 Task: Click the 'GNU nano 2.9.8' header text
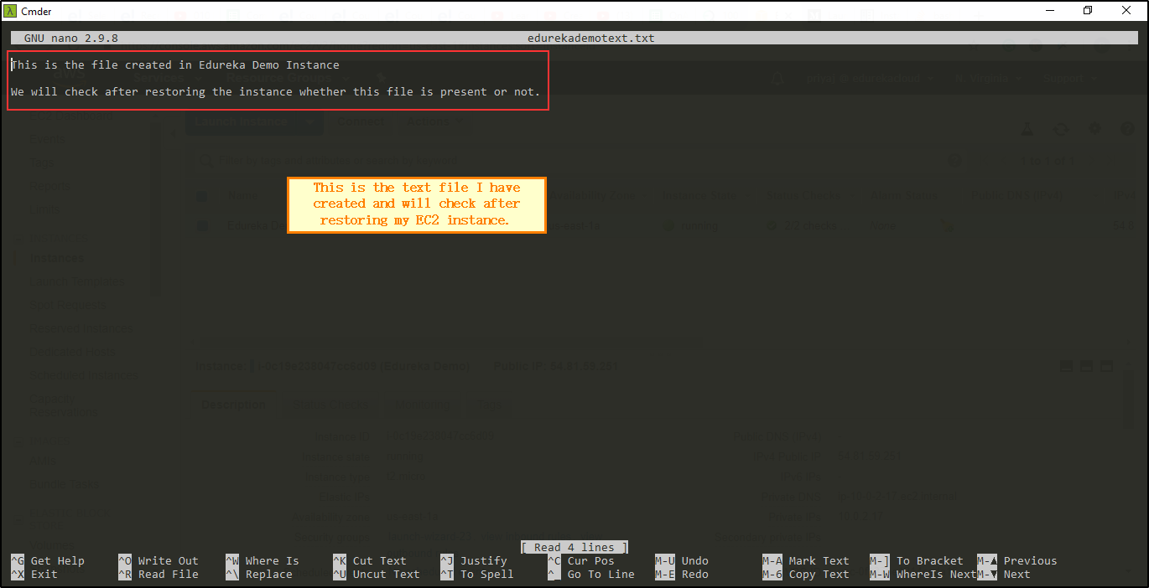click(x=71, y=39)
